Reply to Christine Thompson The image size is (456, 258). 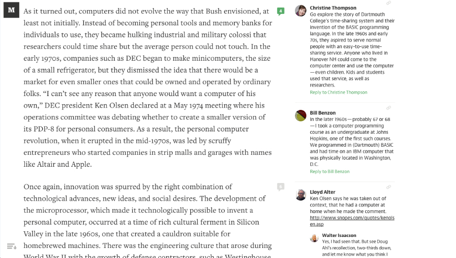(x=338, y=92)
